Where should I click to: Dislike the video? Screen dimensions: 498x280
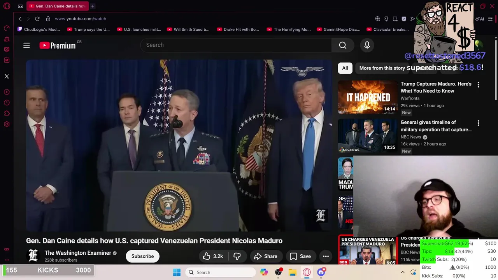click(x=237, y=256)
